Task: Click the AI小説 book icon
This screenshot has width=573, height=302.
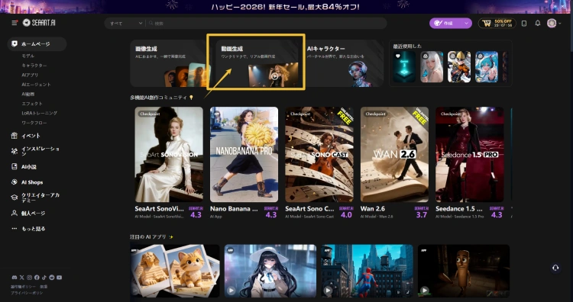Action: coord(15,167)
